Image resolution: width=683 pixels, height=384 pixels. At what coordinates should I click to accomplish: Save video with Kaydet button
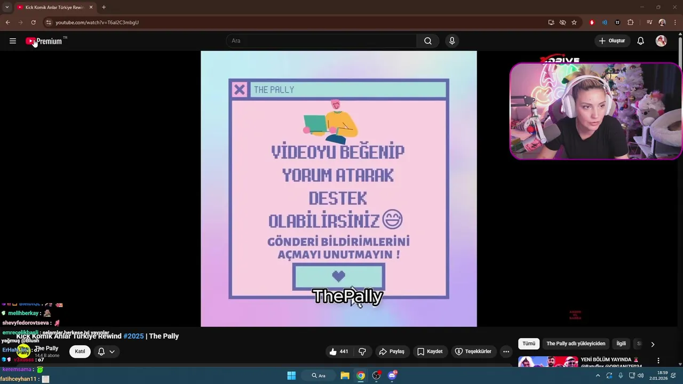(x=430, y=351)
